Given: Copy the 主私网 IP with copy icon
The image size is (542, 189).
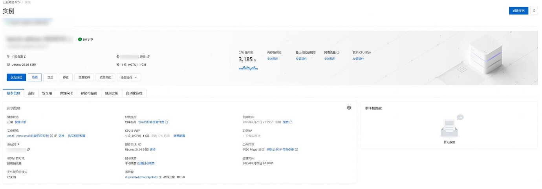Looking at the screenshot, I should point(28,149).
